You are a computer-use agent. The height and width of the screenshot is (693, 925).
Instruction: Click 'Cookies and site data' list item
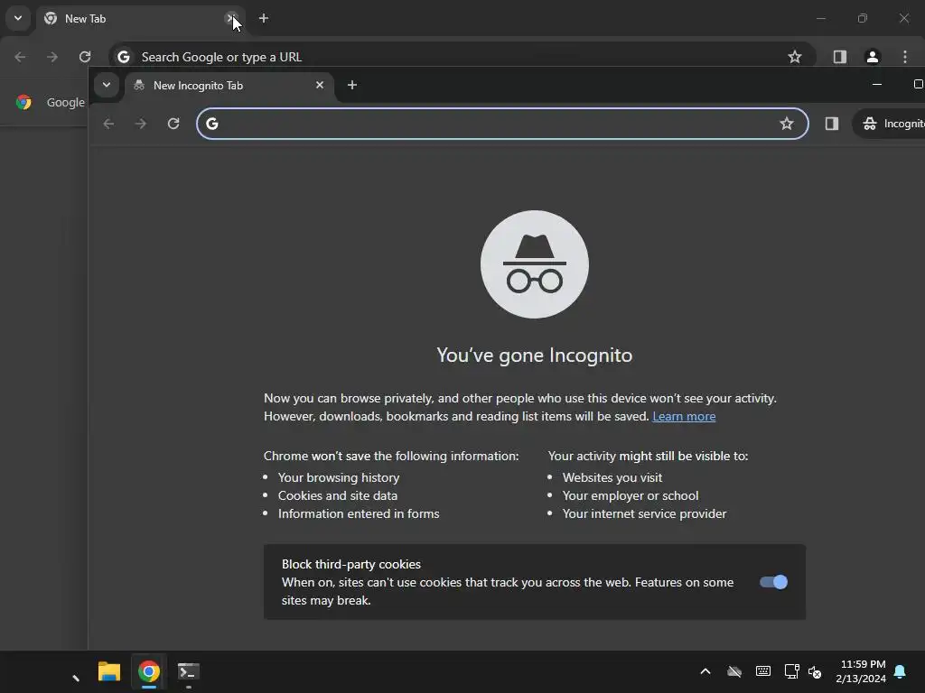point(338,495)
